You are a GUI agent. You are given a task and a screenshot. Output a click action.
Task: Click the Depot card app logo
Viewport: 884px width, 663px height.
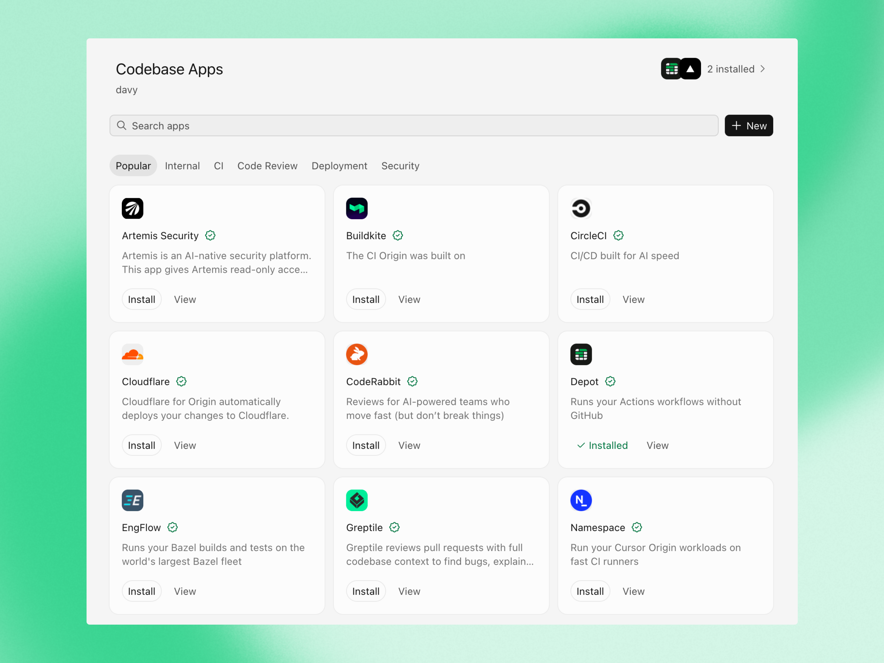pyautogui.click(x=581, y=354)
